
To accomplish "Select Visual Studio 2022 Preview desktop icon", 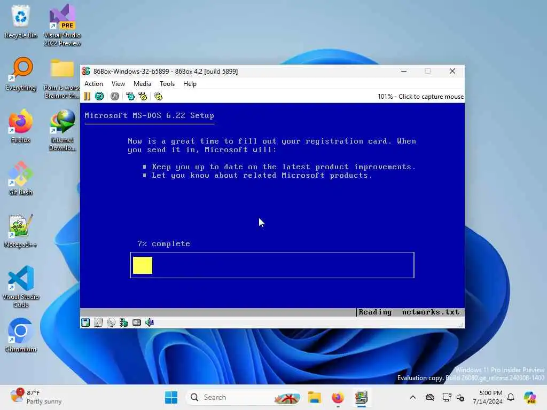I will (x=62, y=25).
